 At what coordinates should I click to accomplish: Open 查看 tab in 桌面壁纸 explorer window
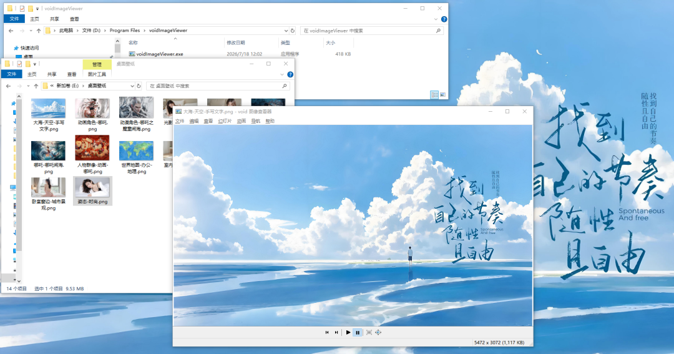tap(71, 74)
